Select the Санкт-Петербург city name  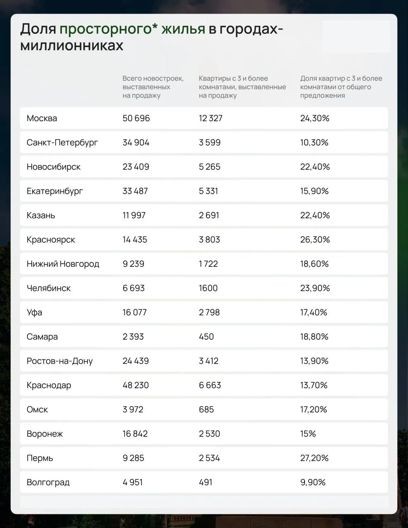click(x=62, y=143)
